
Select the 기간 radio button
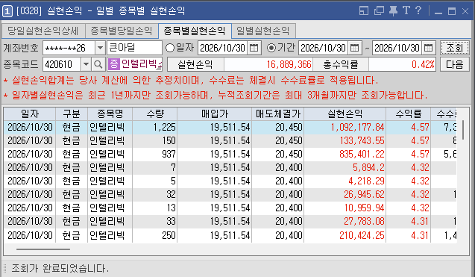click(x=271, y=48)
